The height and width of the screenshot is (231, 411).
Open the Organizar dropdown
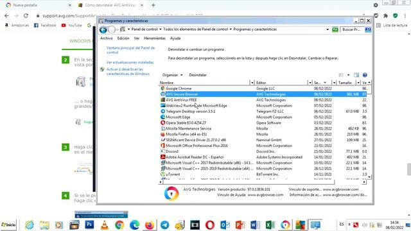(172, 75)
